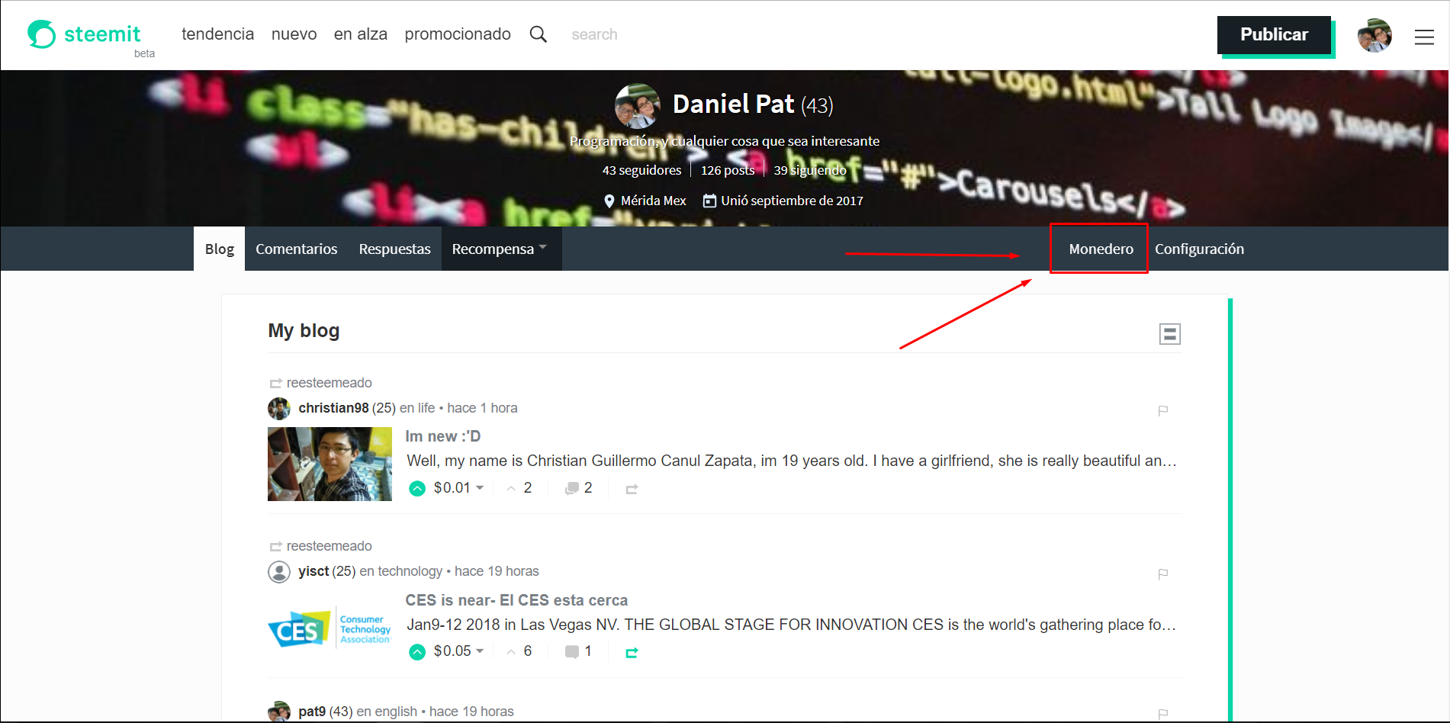Open the life tag link
Viewport: 1450px width, 723px height.
(426, 408)
